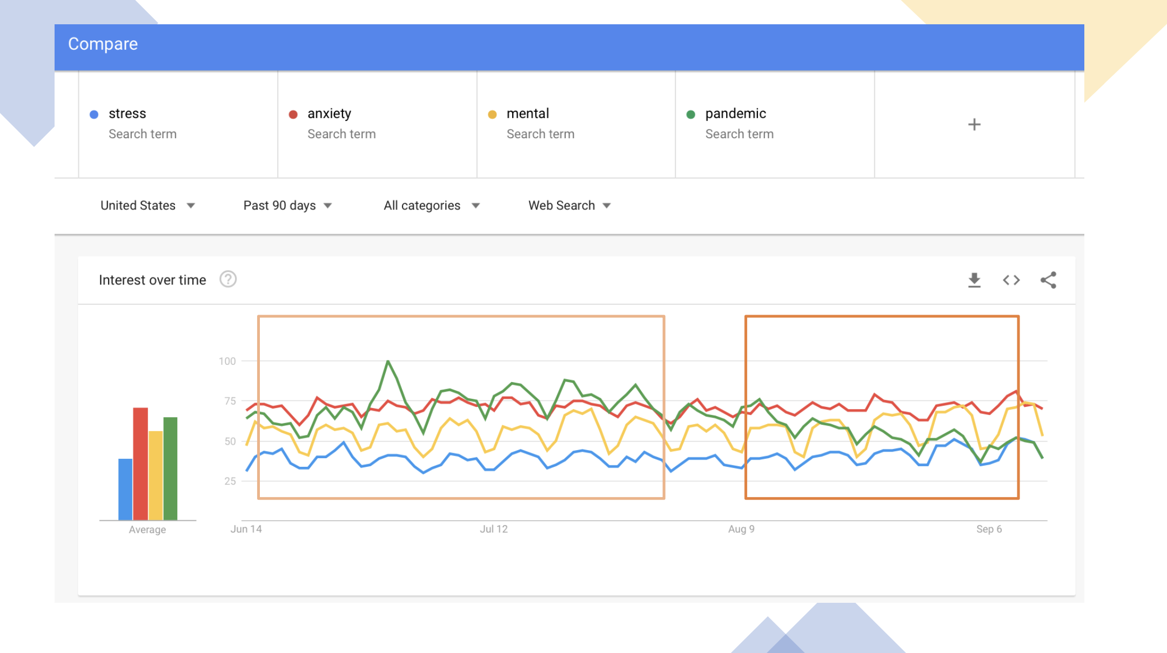This screenshot has height=653, width=1167.
Task: Click the red dot beside anxiety
Action: [293, 114]
